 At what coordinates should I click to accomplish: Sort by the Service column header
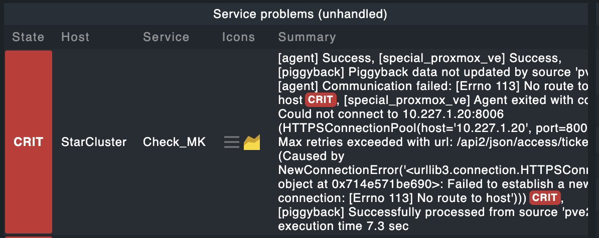point(166,37)
